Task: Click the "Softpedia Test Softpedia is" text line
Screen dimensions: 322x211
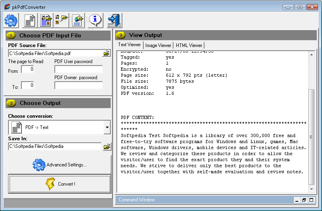Action: (x=208, y=135)
